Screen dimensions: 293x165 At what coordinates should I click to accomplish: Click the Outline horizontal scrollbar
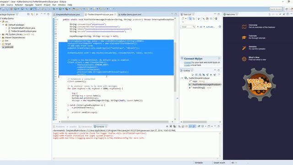click(x=195, y=122)
